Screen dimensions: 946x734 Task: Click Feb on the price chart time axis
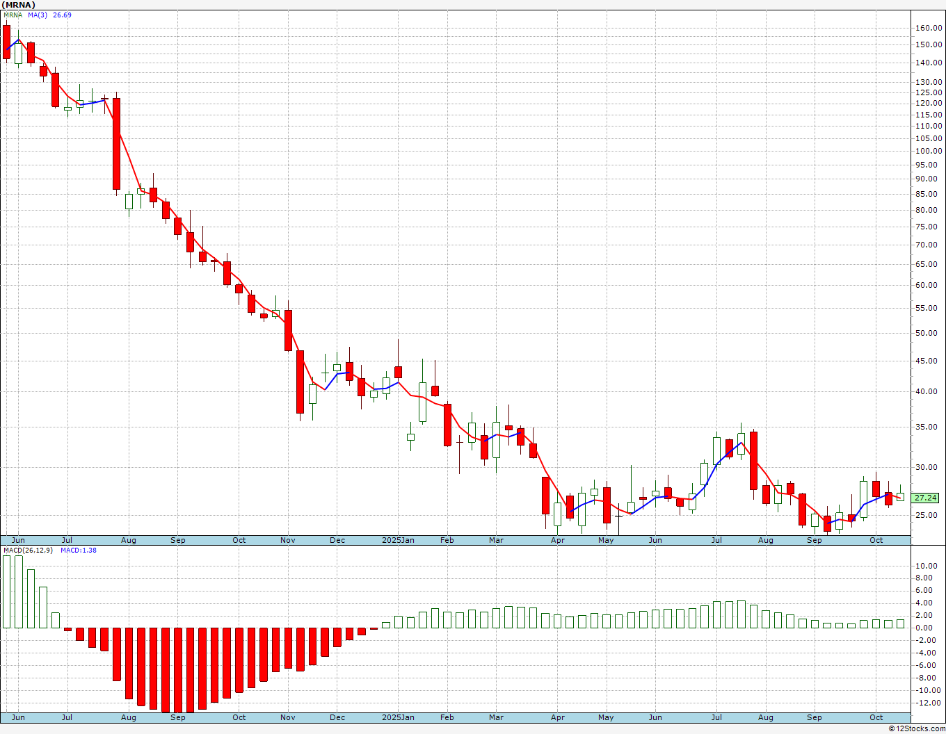pyautogui.click(x=447, y=540)
